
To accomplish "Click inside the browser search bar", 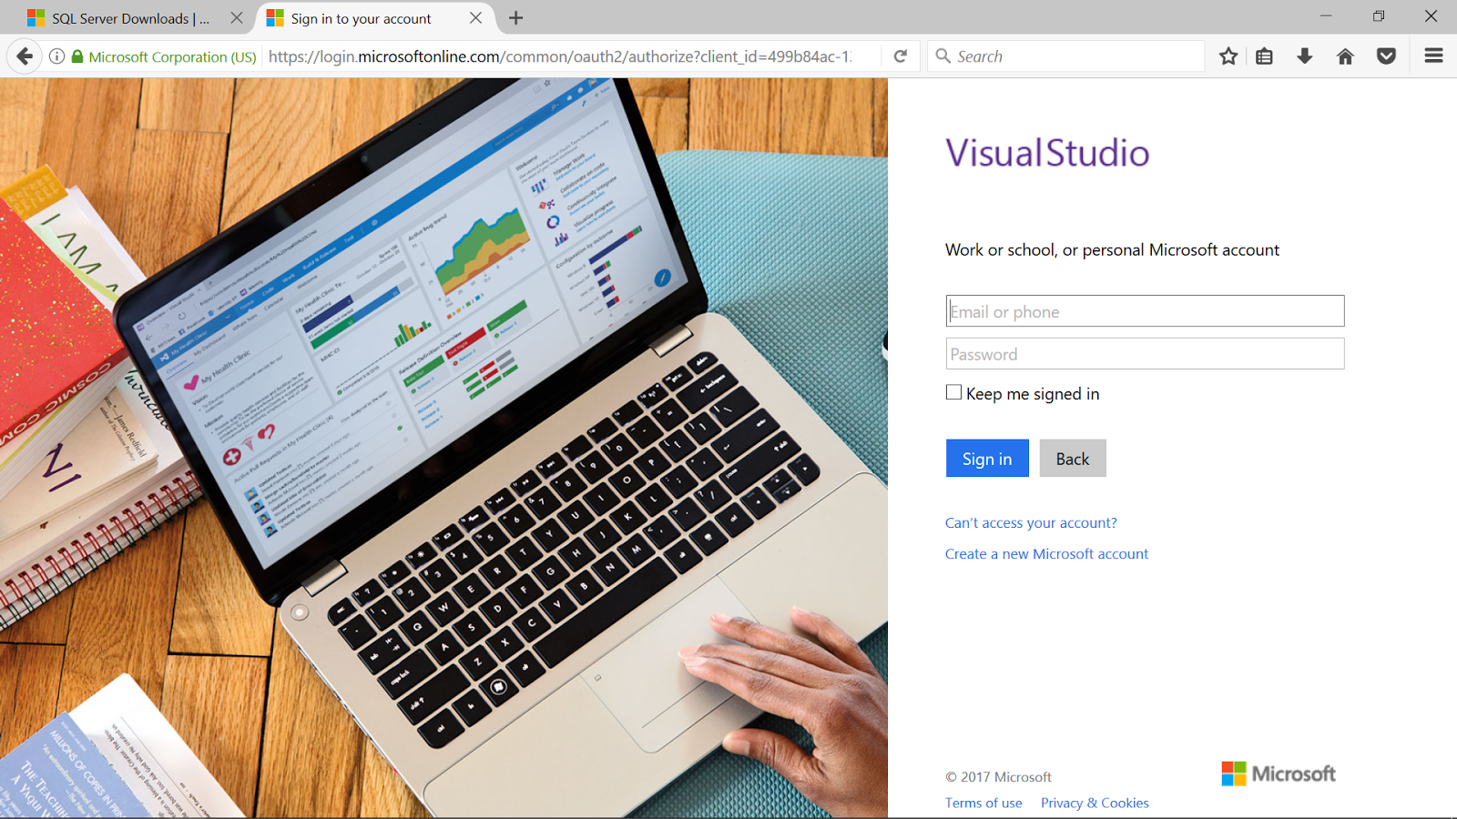I will [1065, 56].
